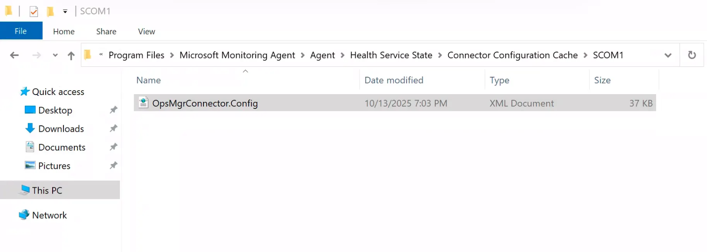Refresh the SCOM1 folder view
The height and width of the screenshot is (252, 707).
[692, 55]
